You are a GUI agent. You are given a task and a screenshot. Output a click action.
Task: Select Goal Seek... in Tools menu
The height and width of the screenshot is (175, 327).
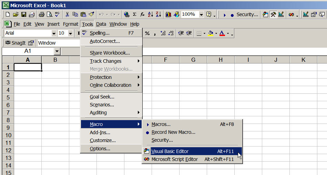(111, 97)
